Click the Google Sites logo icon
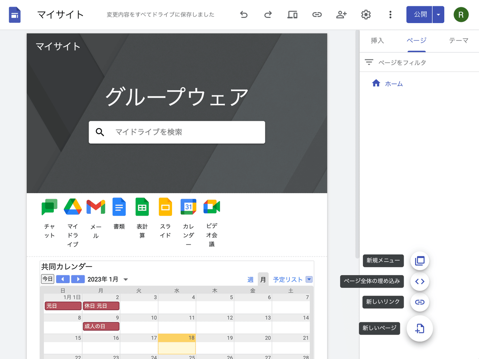The image size is (479, 359). pyautogui.click(x=15, y=15)
